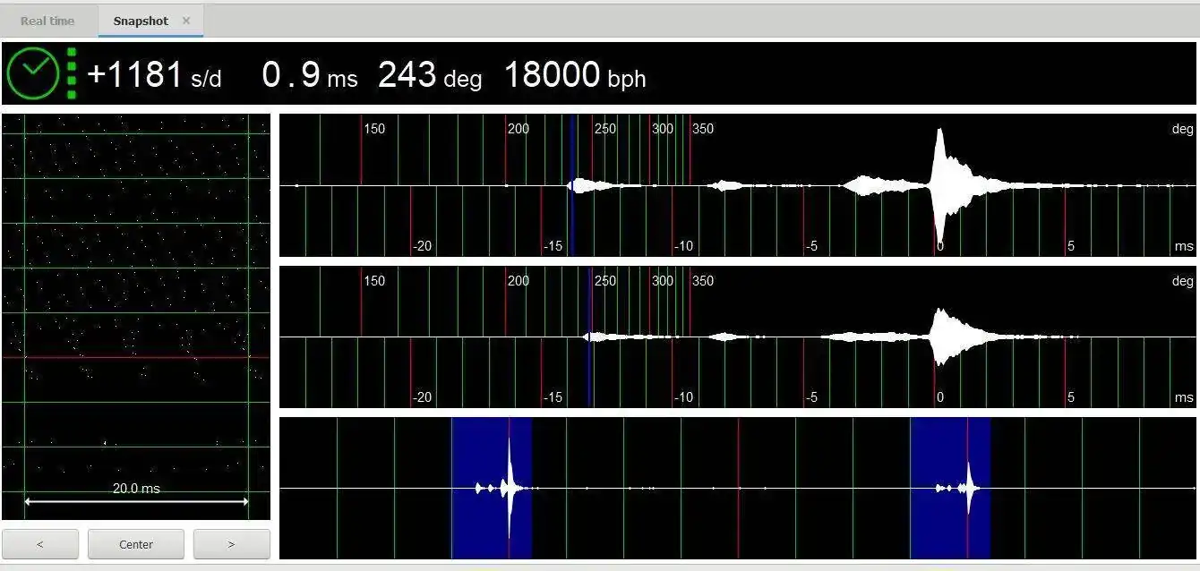Click the blue marker in top waveform

(x=571, y=185)
